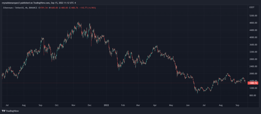Click the 1200.00 price axis label
The width and height of the screenshot is (261, 114).
[x=253, y=88]
